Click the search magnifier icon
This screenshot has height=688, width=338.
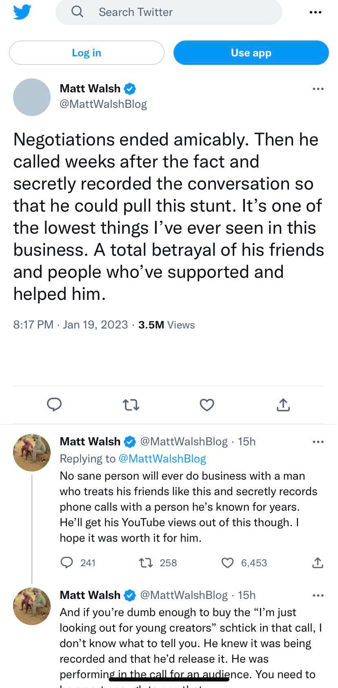[x=77, y=12]
